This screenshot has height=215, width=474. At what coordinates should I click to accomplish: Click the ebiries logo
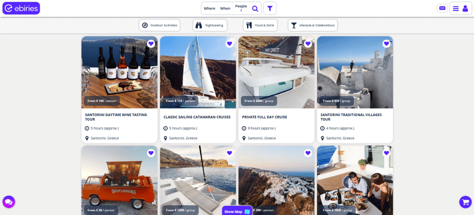pos(21,8)
